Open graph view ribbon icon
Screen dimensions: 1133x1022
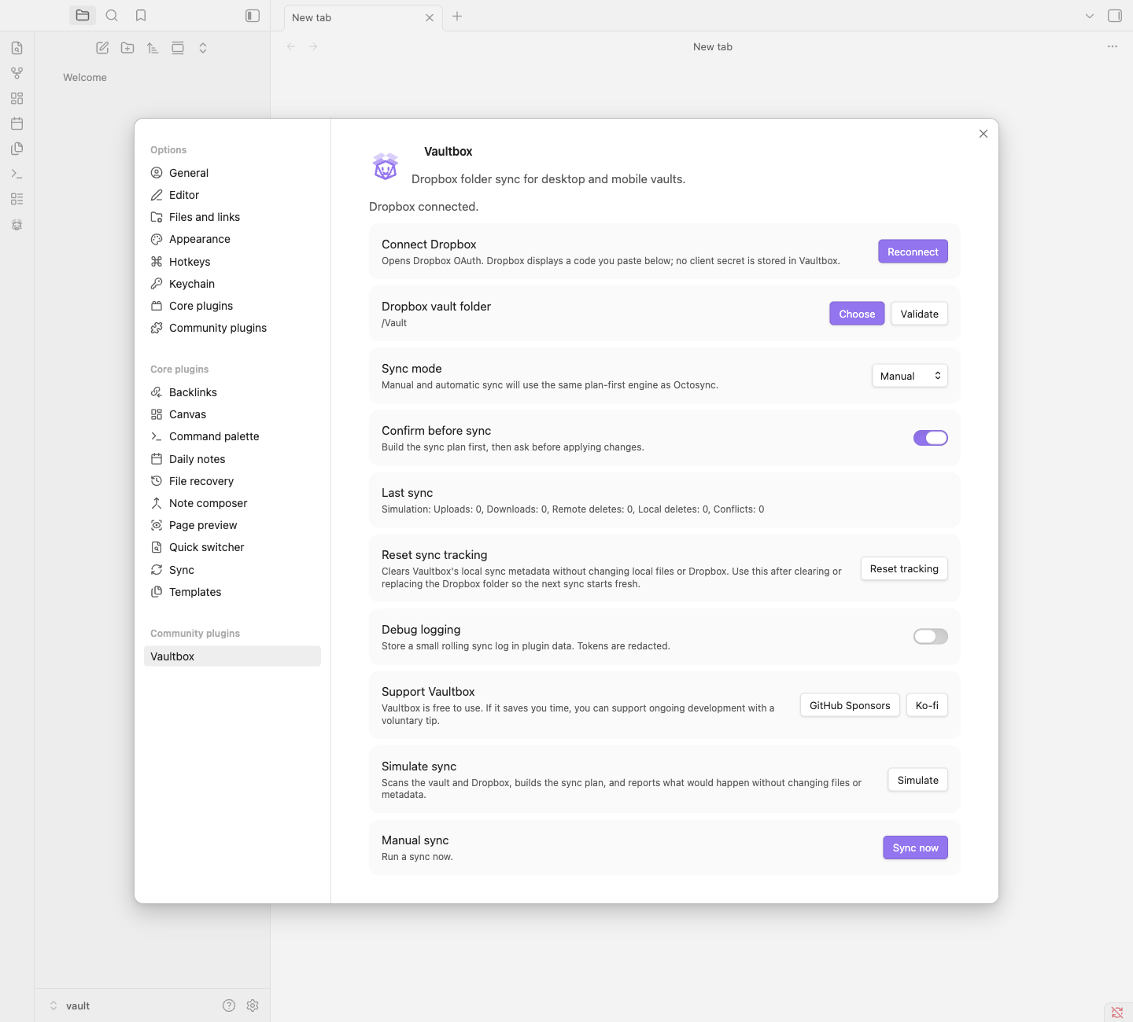pos(17,73)
